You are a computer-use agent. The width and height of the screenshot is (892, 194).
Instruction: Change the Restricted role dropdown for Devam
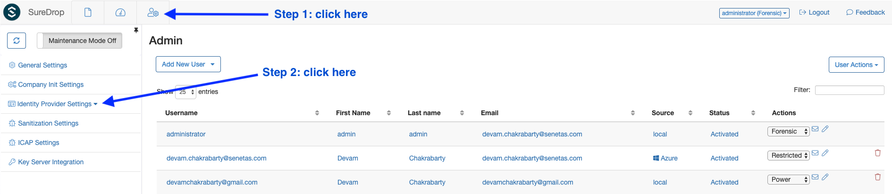[789, 155]
